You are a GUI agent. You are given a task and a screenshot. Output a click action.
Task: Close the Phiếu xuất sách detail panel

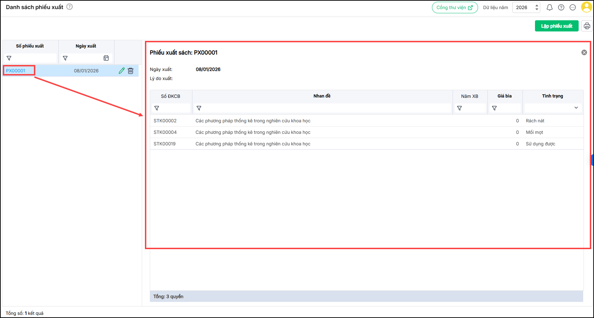(584, 52)
